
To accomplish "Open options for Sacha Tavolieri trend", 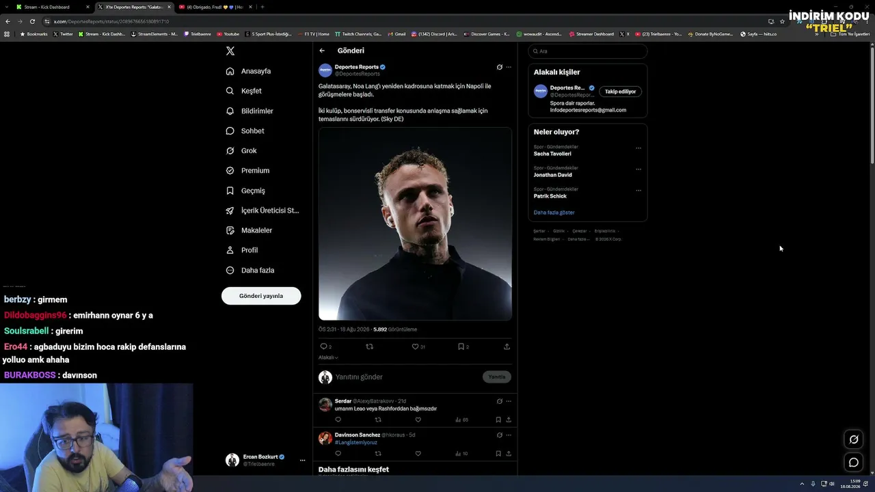I will [638, 148].
